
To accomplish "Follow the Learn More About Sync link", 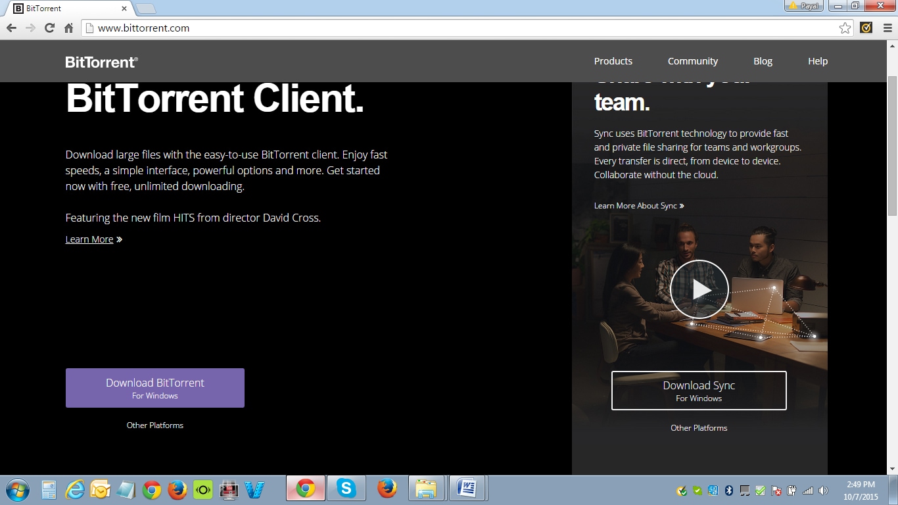I will pyautogui.click(x=639, y=206).
